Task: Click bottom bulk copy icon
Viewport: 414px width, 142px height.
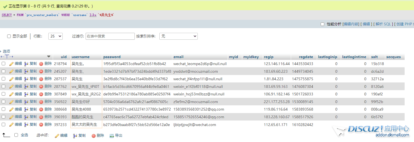Action: (x=75, y=136)
